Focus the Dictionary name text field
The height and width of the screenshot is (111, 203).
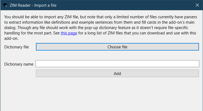click(117, 64)
